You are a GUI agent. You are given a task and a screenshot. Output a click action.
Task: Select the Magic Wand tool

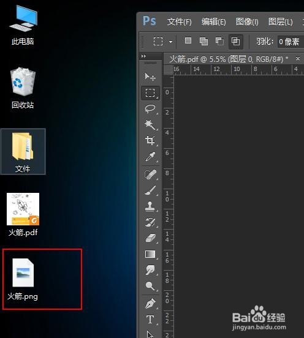coord(150,125)
